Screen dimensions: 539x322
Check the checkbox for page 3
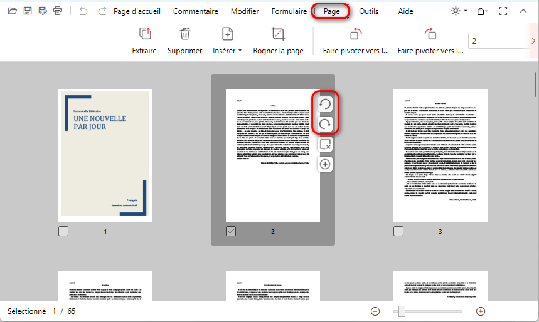[x=398, y=231]
